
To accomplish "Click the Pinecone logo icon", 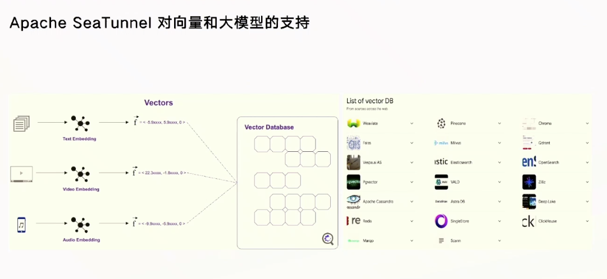I will (441, 123).
